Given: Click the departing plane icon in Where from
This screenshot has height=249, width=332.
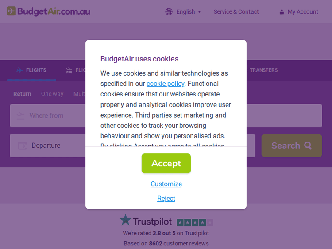Looking at the screenshot, I should coord(20,116).
